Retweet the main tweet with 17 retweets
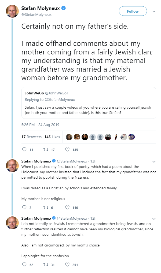161x273 pixels. (x=45, y=150)
